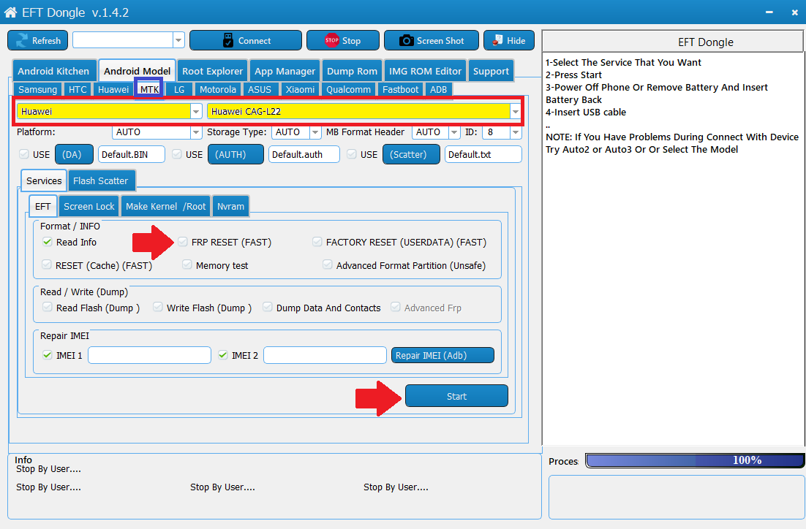This screenshot has width=806, height=529.
Task: Minimize the EFT Dongle window
Action: click(x=769, y=12)
